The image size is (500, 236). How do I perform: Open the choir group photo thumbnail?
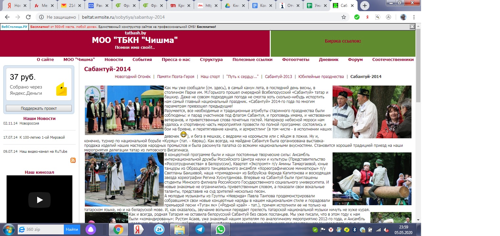pyautogui.click(x=124, y=110)
